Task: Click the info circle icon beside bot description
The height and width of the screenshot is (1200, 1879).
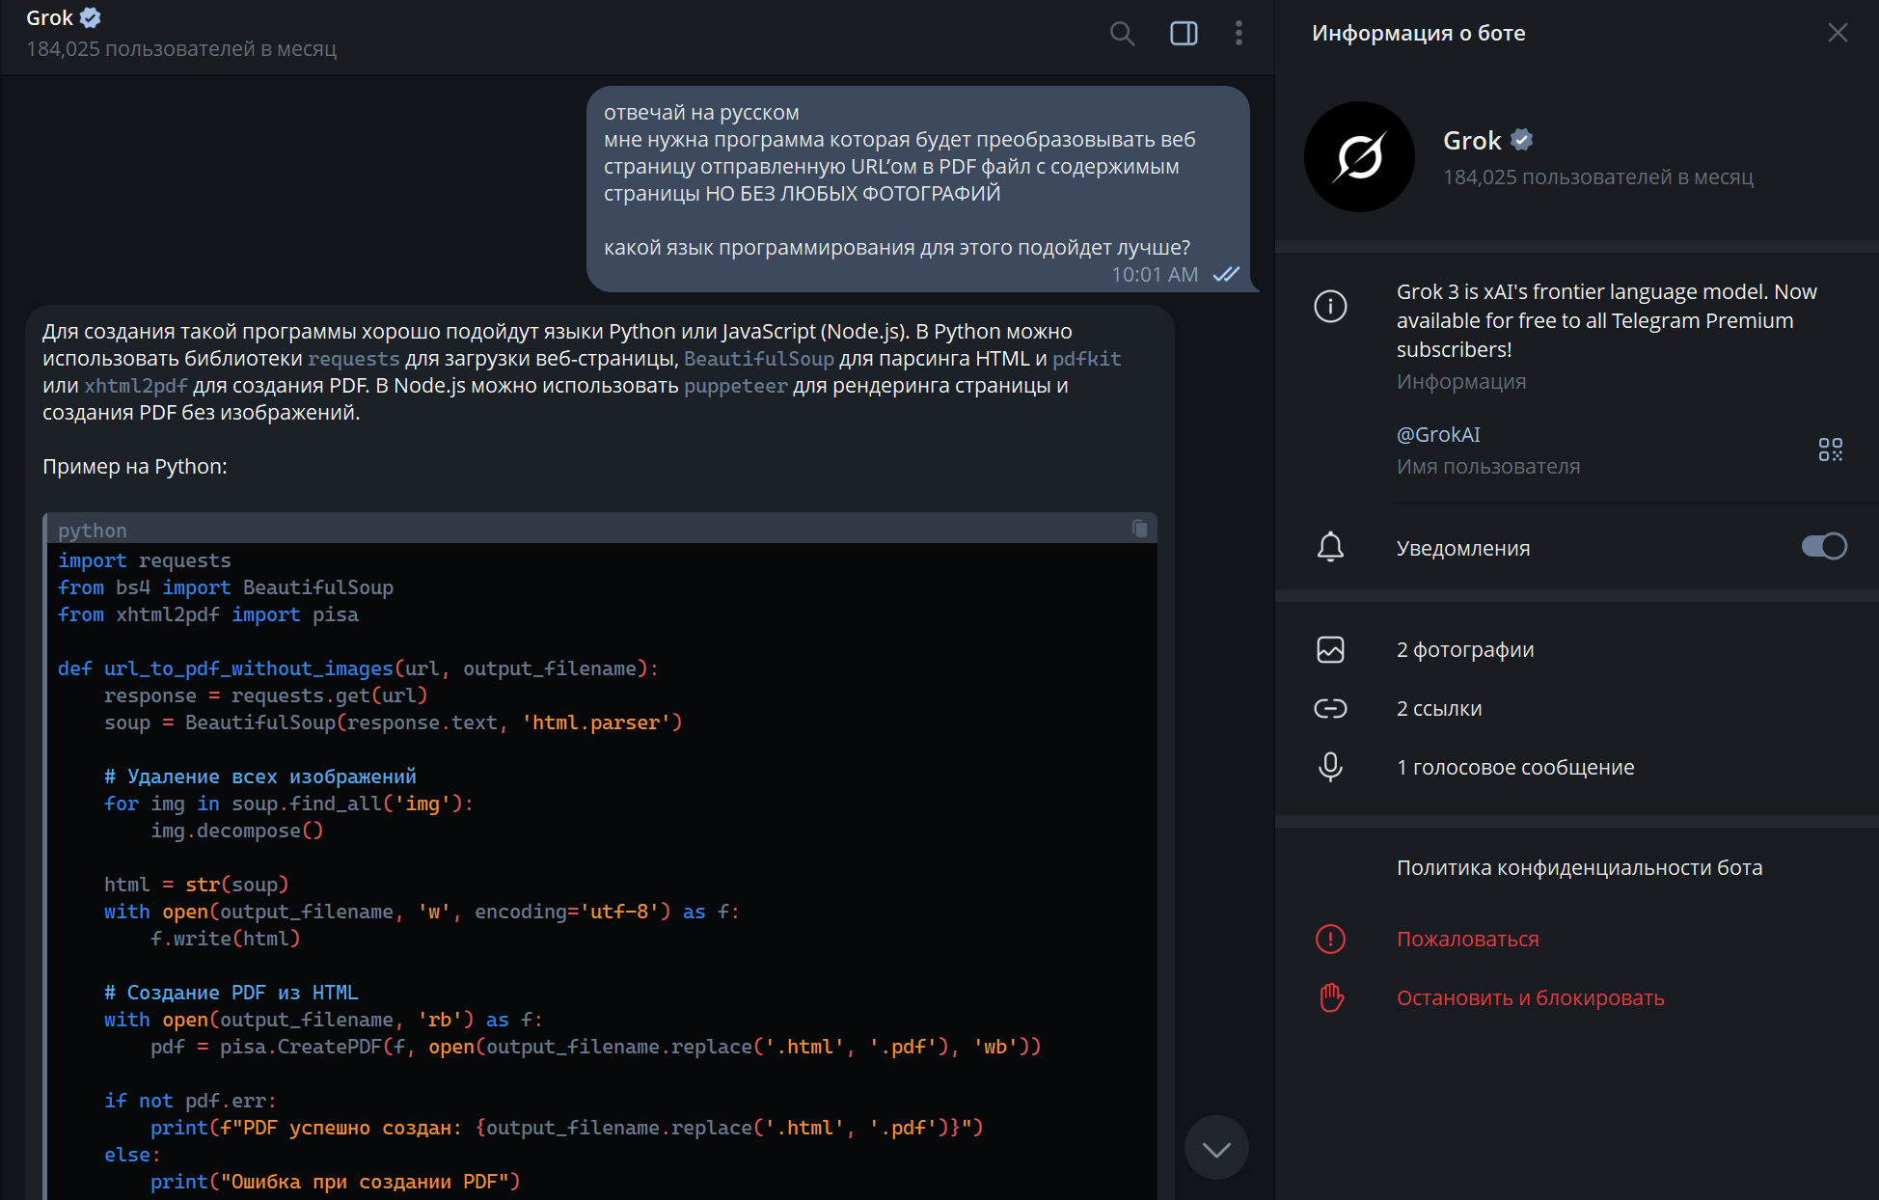Action: (x=1330, y=307)
